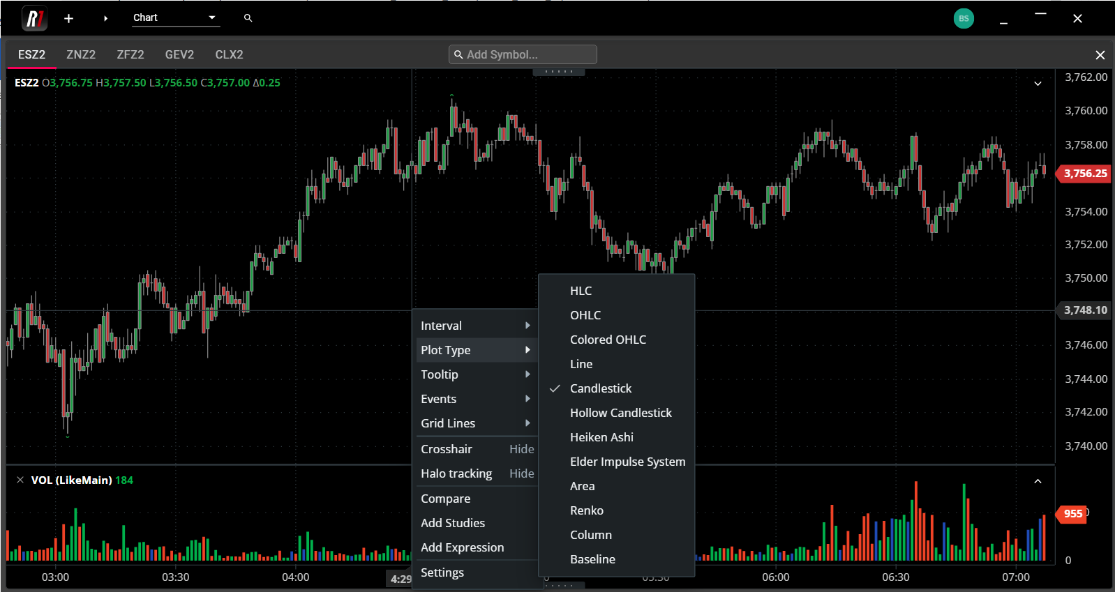Switch plot type to Column
The height and width of the screenshot is (592, 1115).
point(617,535)
